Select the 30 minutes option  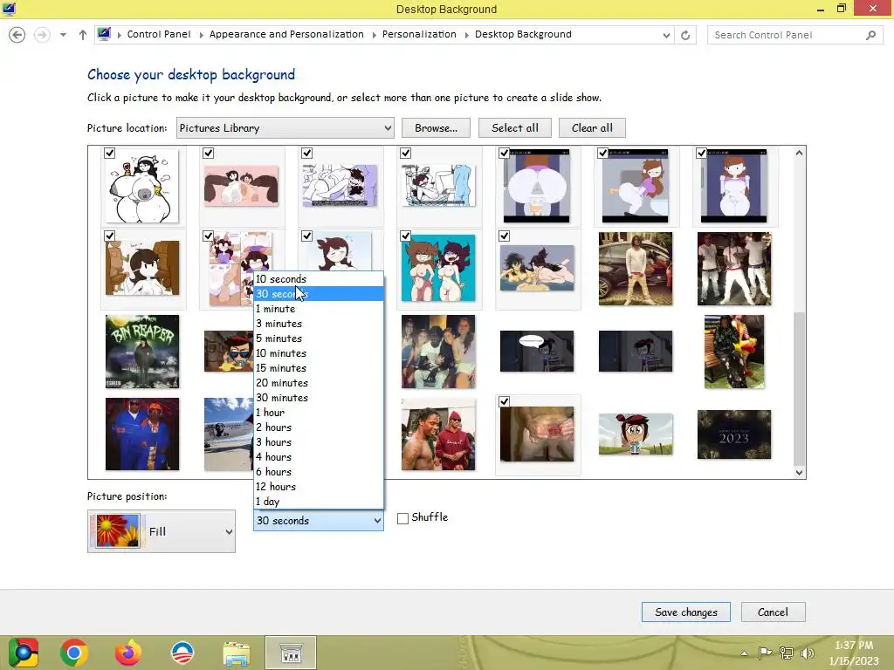(x=318, y=398)
